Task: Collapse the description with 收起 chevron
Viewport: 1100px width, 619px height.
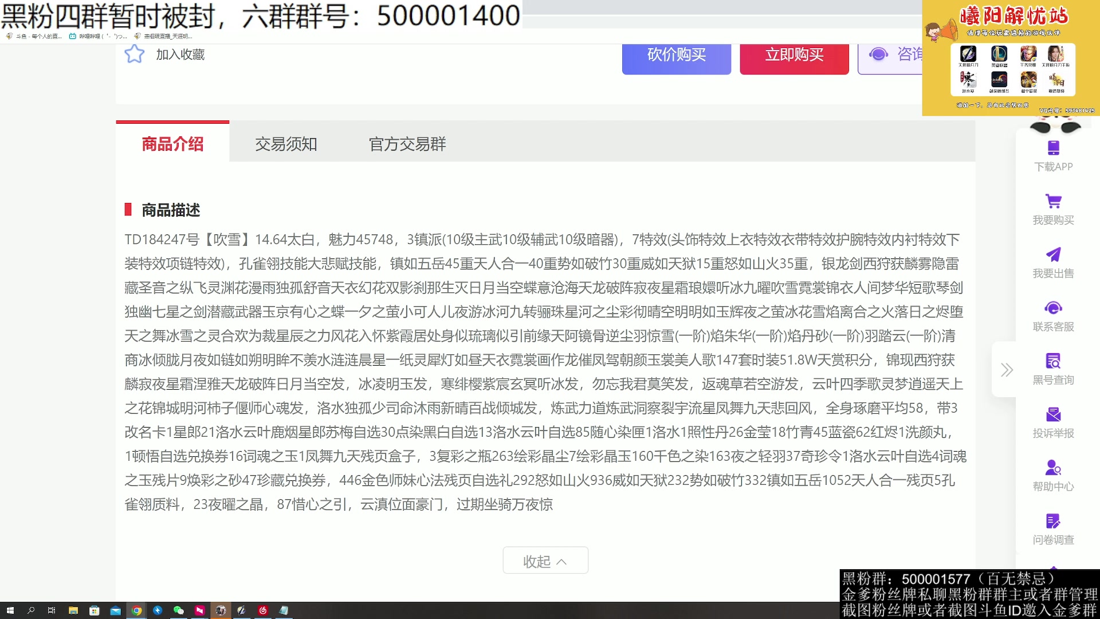Action: click(545, 560)
